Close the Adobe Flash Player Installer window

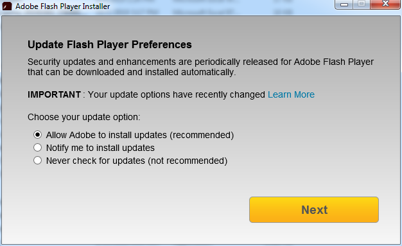[x=385, y=4]
